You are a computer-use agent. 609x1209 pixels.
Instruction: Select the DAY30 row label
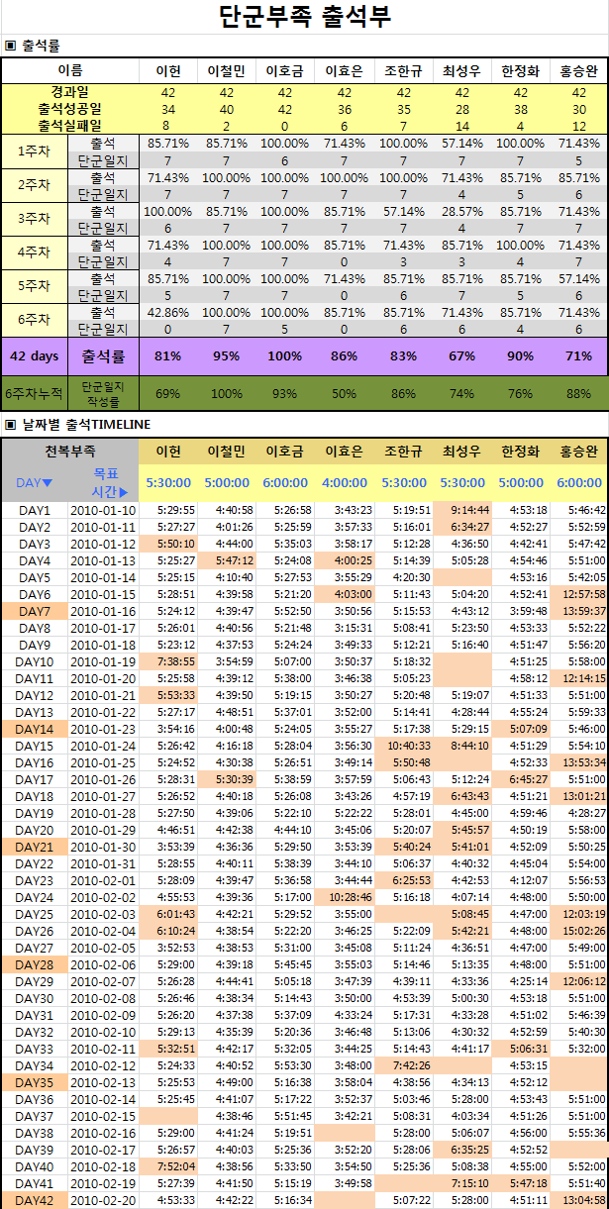click(x=35, y=998)
